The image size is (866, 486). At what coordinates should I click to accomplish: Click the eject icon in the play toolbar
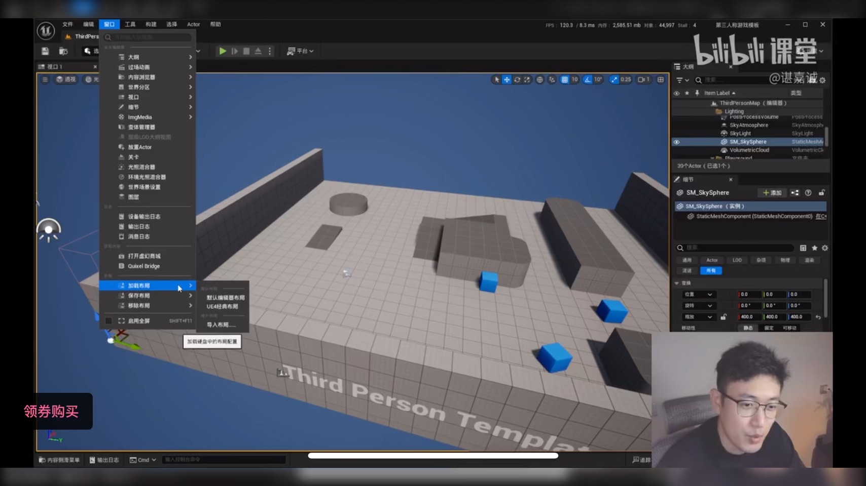tap(258, 51)
